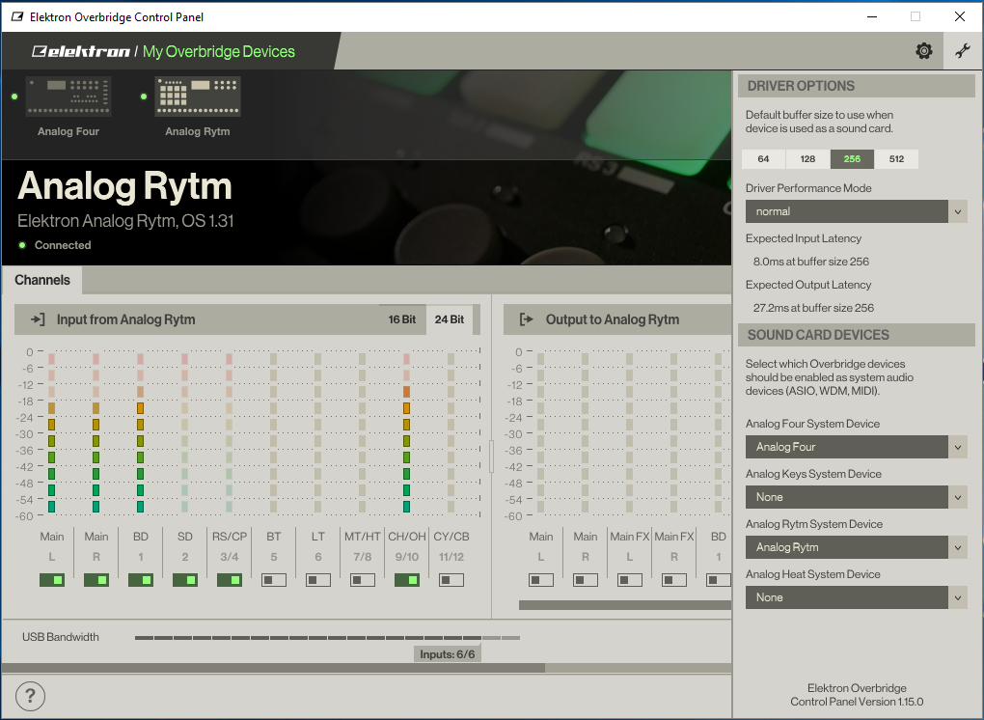Go to My Overbridge Devices
984x720 pixels.
(219, 52)
